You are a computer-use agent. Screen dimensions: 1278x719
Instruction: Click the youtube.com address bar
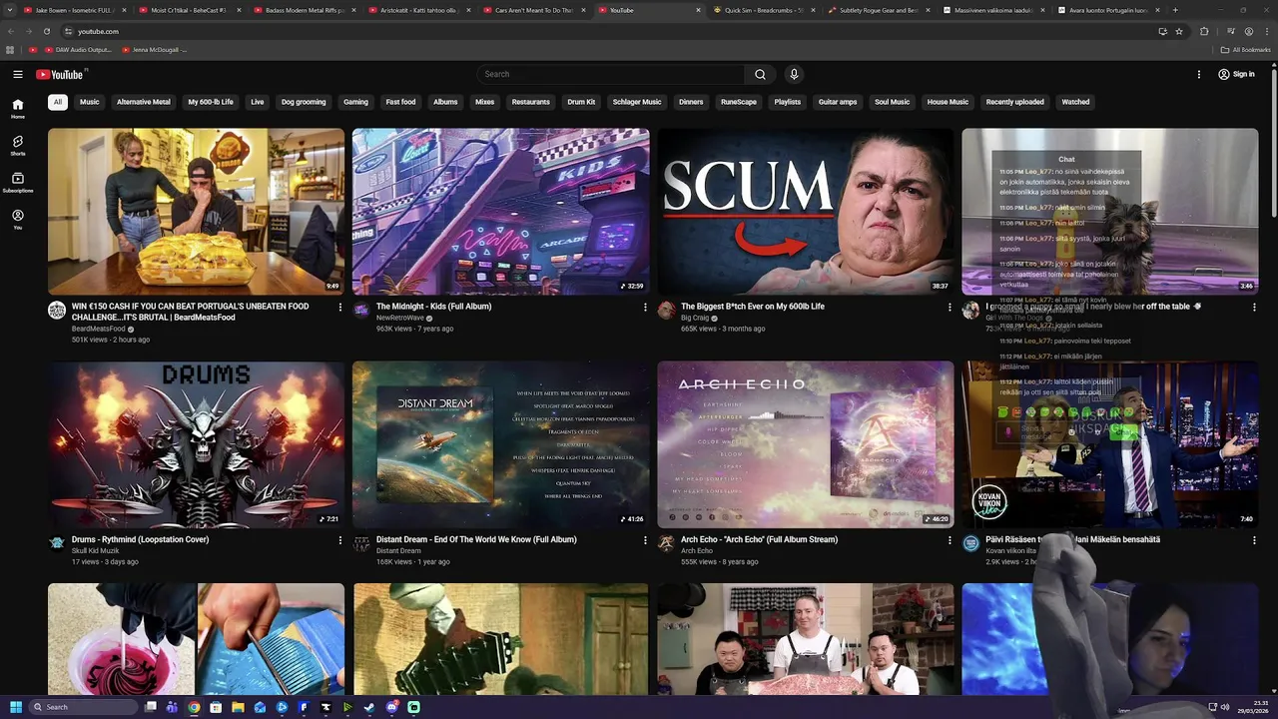pos(609,31)
